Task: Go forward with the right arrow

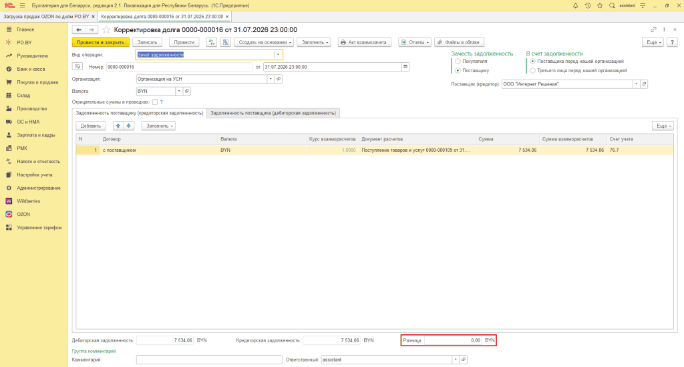Action: pyautogui.click(x=91, y=29)
